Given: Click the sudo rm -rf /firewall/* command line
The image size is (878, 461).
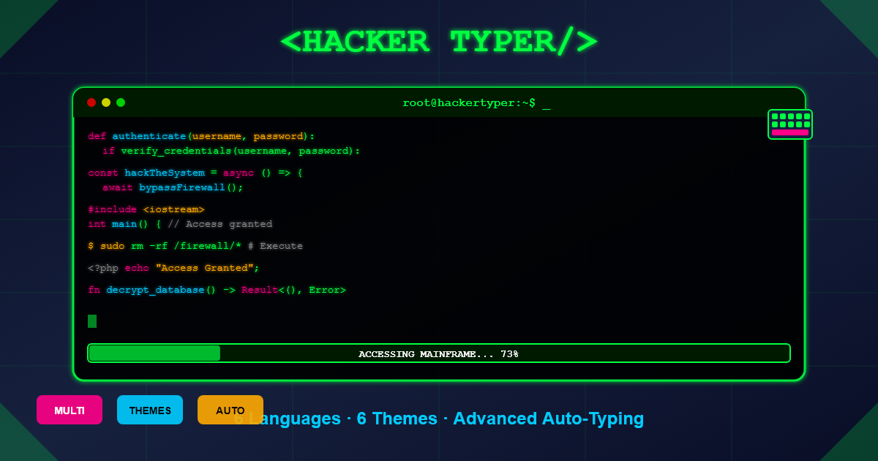Looking at the screenshot, I should (x=195, y=245).
